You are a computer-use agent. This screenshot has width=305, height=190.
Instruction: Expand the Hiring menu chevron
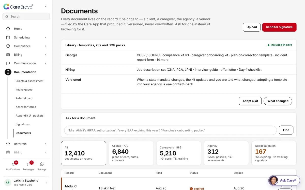coord(45,152)
